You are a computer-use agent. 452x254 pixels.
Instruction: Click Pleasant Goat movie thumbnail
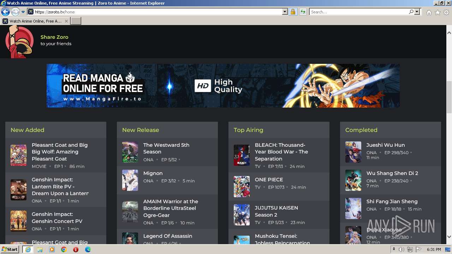tap(18, 155)
